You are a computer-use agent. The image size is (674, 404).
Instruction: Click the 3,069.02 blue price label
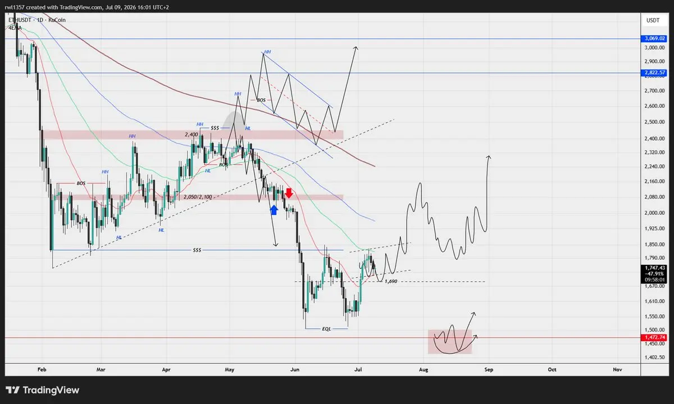tap(653, 39)
